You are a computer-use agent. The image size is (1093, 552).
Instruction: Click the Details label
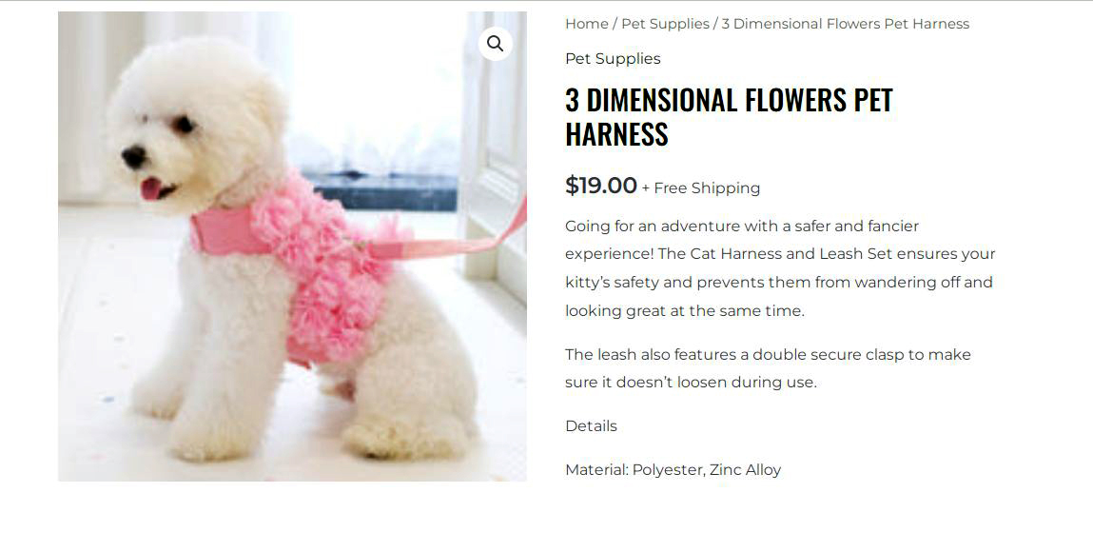coord(591,425)
